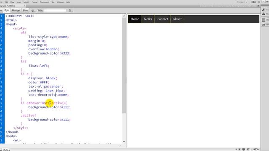
Task: Open window size dropdown 901 x 903
Action: (x=252, y=149)
